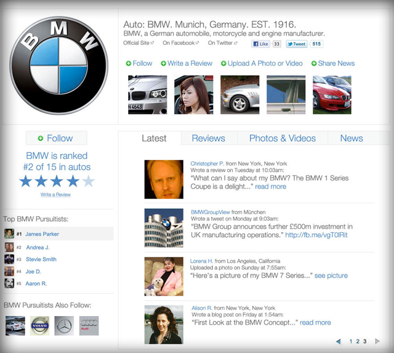
Task: Open Lorena H.'s profile name
Action: tap(201, 261)
